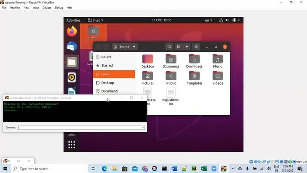Open the Debug menu
This screenshot has height=173, width=307.
pos(59,8)
